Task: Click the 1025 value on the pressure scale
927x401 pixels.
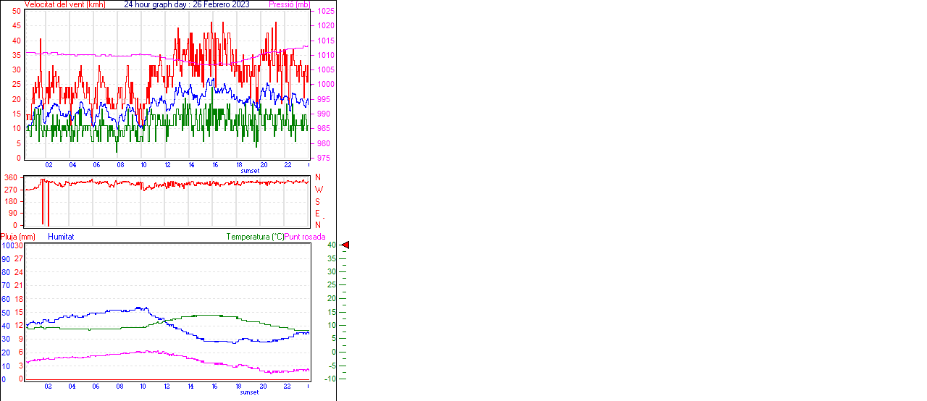Action: 325,12
